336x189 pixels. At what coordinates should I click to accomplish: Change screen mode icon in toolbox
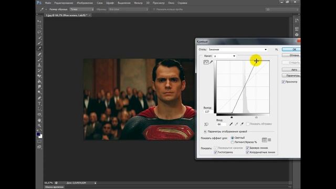tap(39, 147)
